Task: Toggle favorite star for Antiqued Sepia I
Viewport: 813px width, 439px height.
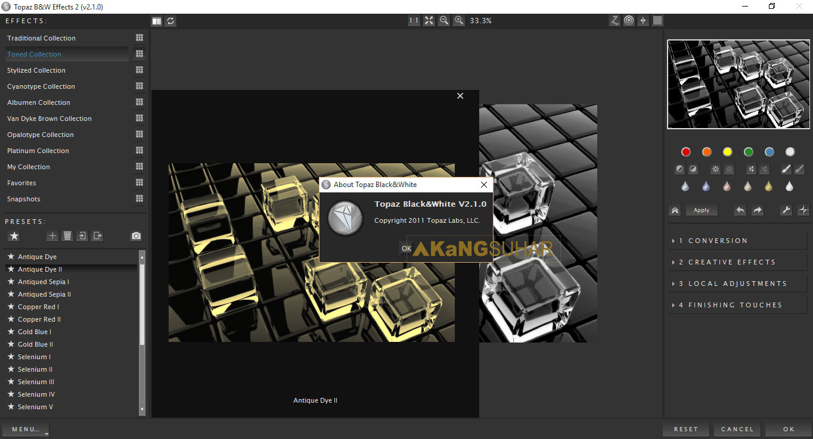Action: coord(11,282)
